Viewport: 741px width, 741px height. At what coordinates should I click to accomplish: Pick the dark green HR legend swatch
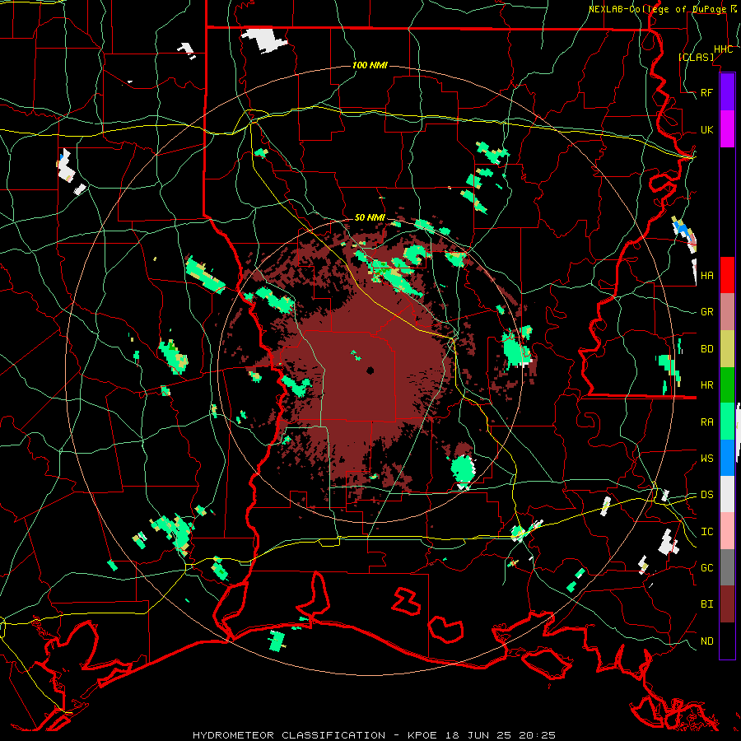727,385
